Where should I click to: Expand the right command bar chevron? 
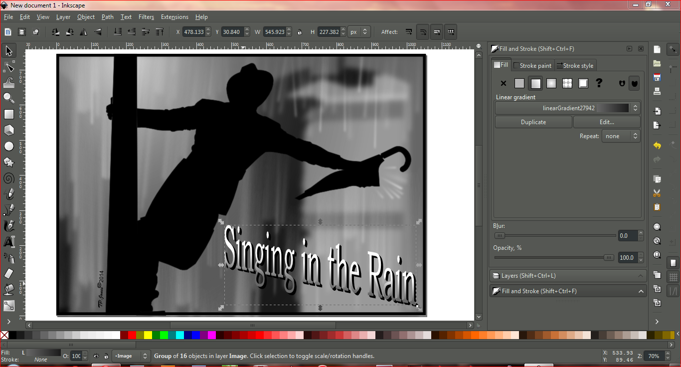657,322
